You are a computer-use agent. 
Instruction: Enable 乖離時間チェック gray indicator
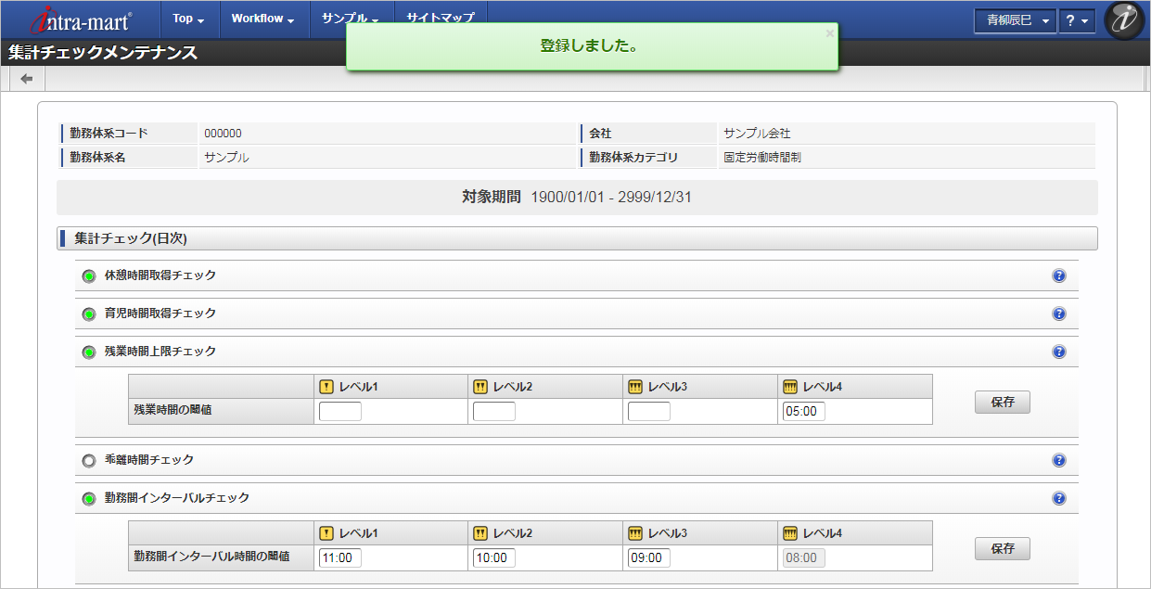point(89,460)
